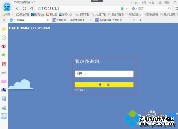The height and width of the screenshot is (129, 178).
Task: Click the magnifier search icon
Action: tap(169, 9)
